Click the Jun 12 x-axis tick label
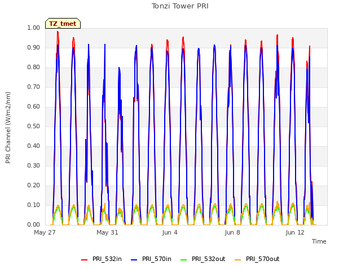The height and width of the screenshot is (270, 361). tap(295, 232)
